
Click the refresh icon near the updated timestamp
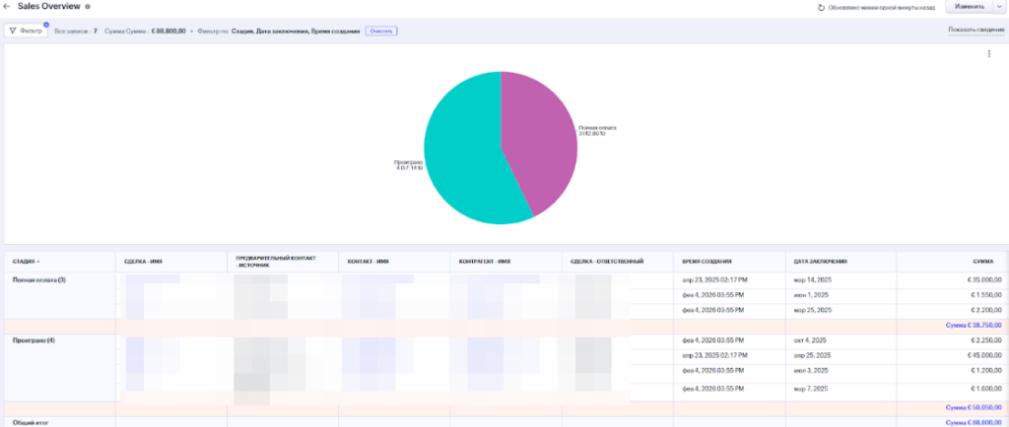click(x=821, y=7)
